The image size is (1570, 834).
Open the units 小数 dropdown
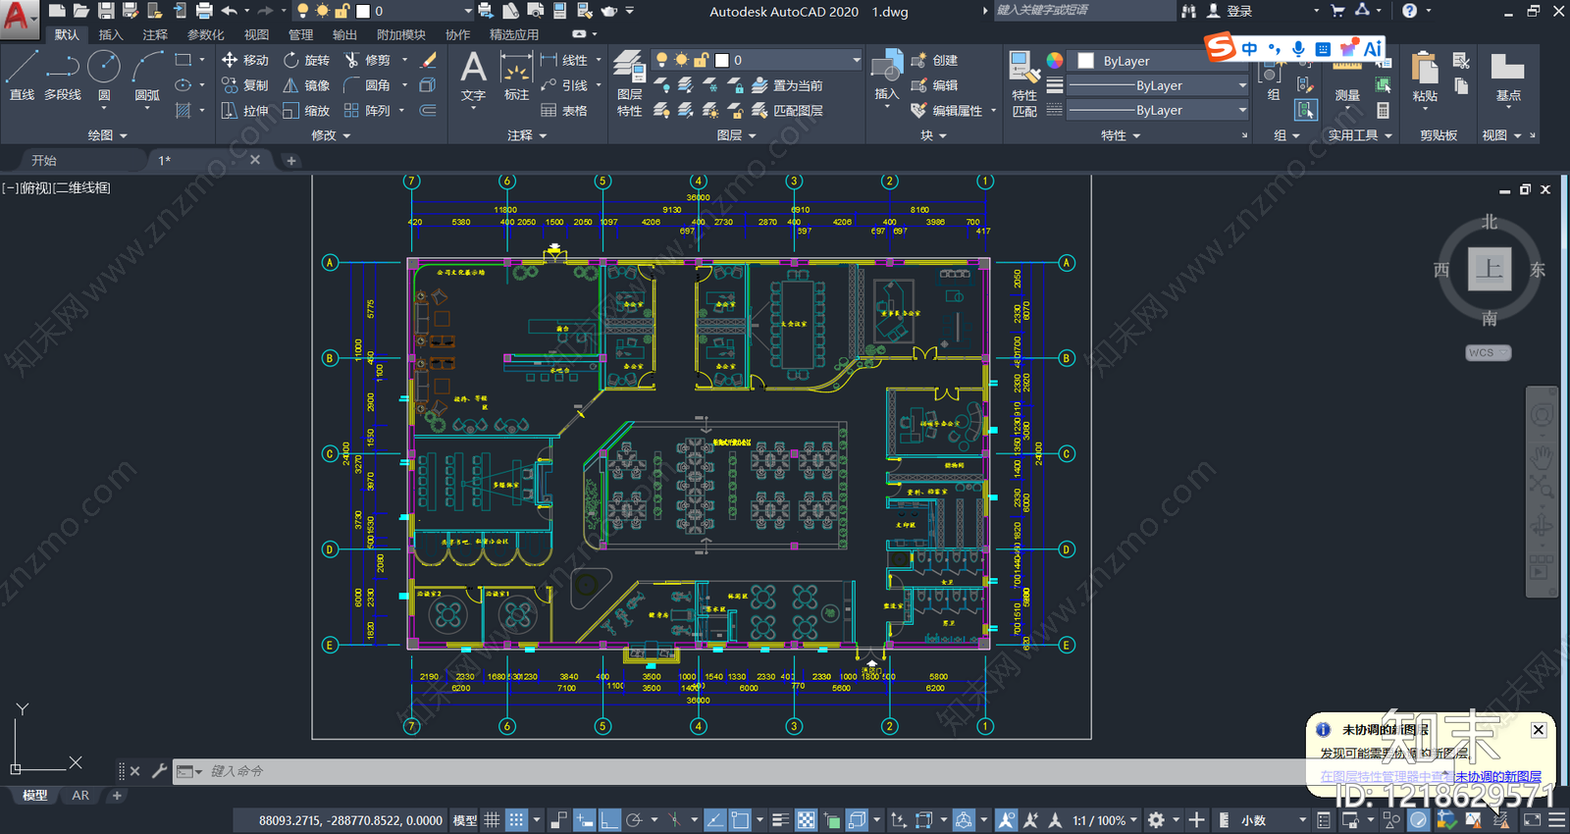pyautogui.click(x=1274, y=820)
